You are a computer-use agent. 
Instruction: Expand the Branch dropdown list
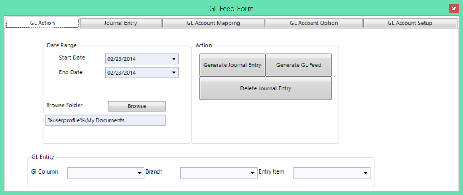(218, 173)
